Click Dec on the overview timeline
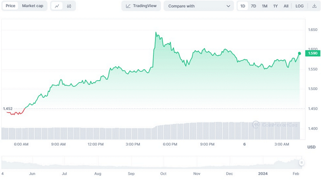321x182 pixels. coord(229,174)
